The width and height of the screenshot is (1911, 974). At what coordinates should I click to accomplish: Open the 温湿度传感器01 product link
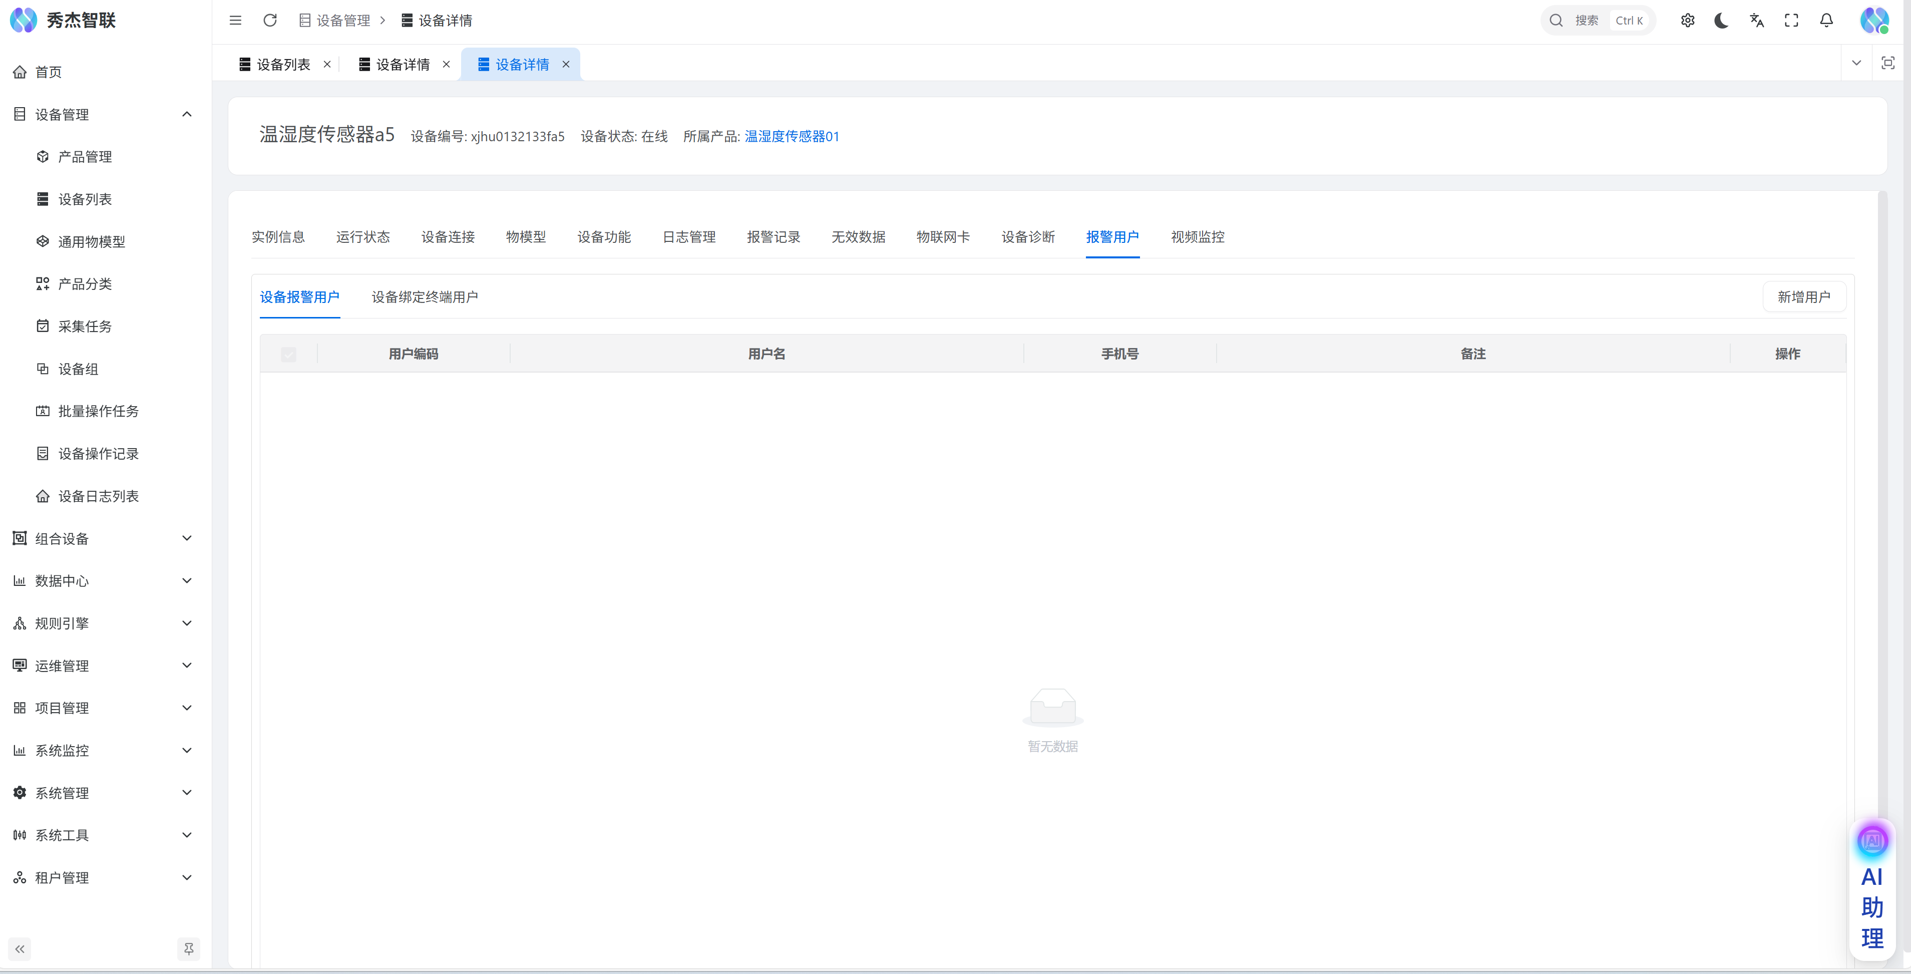(x=792, y=136)
